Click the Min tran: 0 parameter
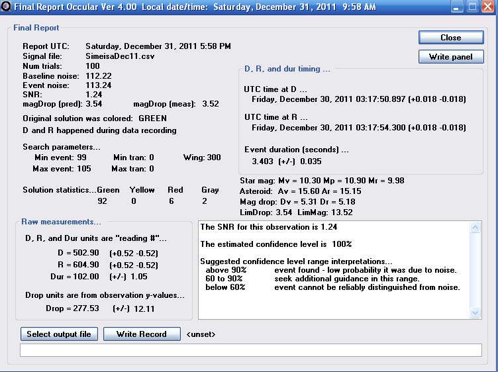Viewport: 498px width, 372px height. [134, 158]
